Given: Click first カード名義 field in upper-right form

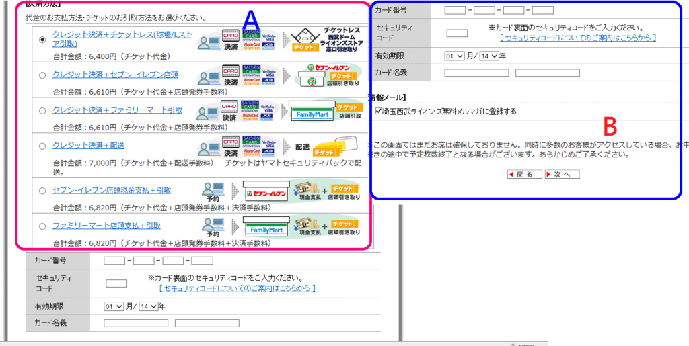Looking at the screenshot, I should pyautogui.click(x=477, y=73).
